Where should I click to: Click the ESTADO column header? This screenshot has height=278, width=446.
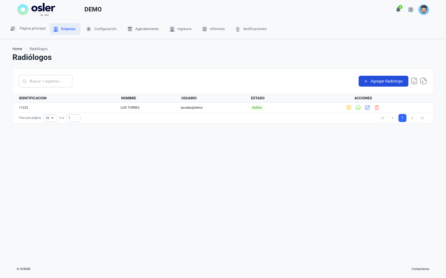point(258,98)
